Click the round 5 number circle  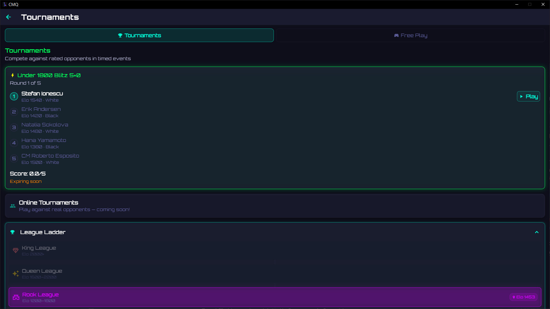click(14, 159)
